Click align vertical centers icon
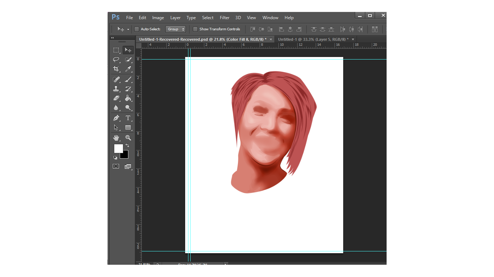This screenshot has width=494, height=277. pos(261,29)
